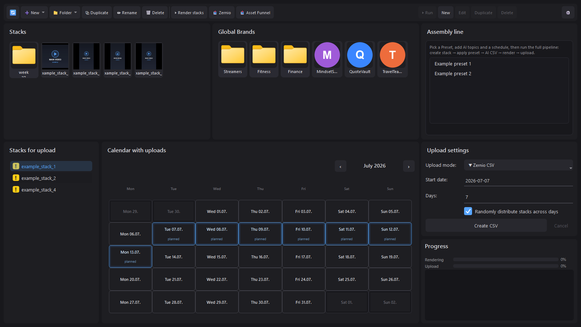Select Example preset 2
The height and width of the screenshot is (327, 581).
(499, 73)
